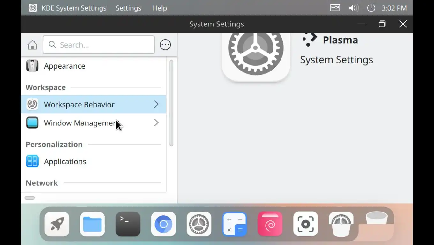
Task: Click in the Search settings field
Action: coord(99,45)
